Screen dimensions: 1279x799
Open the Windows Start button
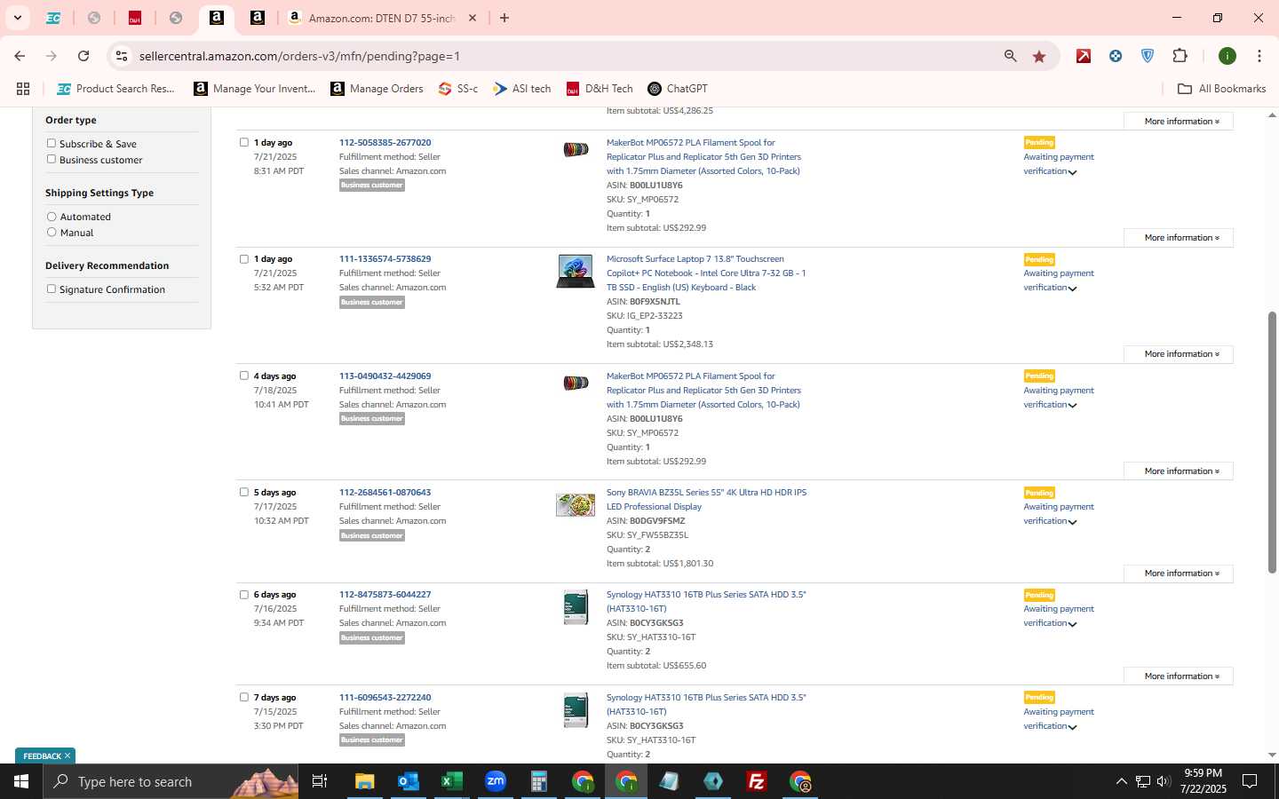(21, 781)
